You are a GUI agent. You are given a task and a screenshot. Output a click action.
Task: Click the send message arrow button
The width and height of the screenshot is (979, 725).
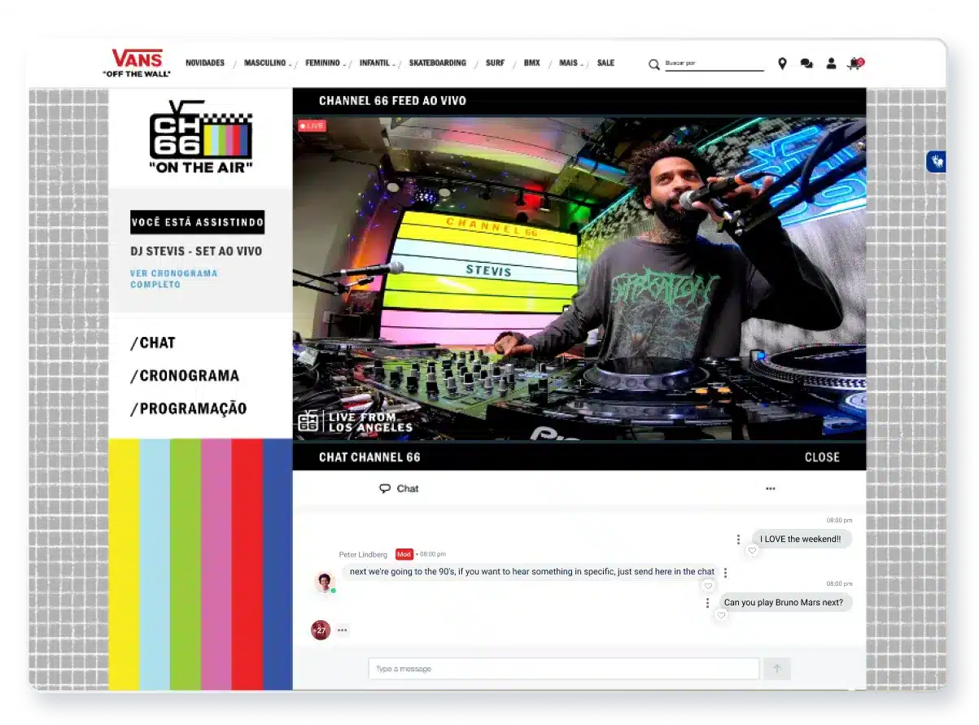tap(777, 669)
